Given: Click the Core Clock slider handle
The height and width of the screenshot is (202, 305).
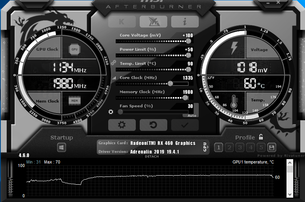Looking at the screenshot, I should coord(170,84).
